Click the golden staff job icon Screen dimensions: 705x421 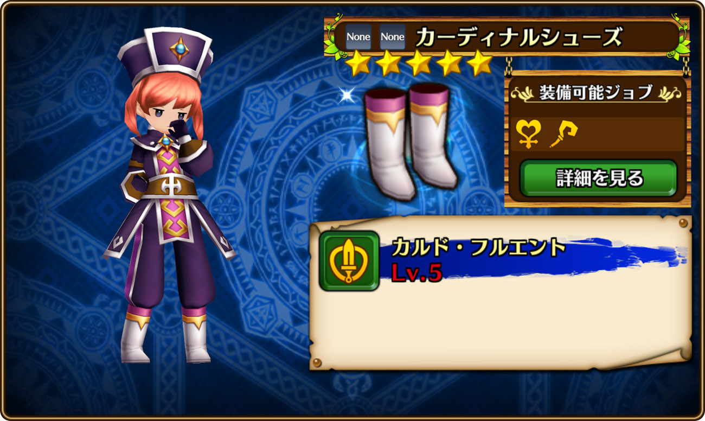click(563, 134)
